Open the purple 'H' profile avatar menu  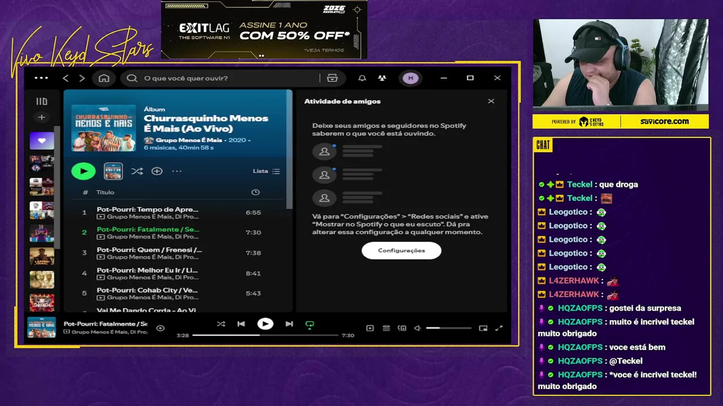[x=411, y=78]
